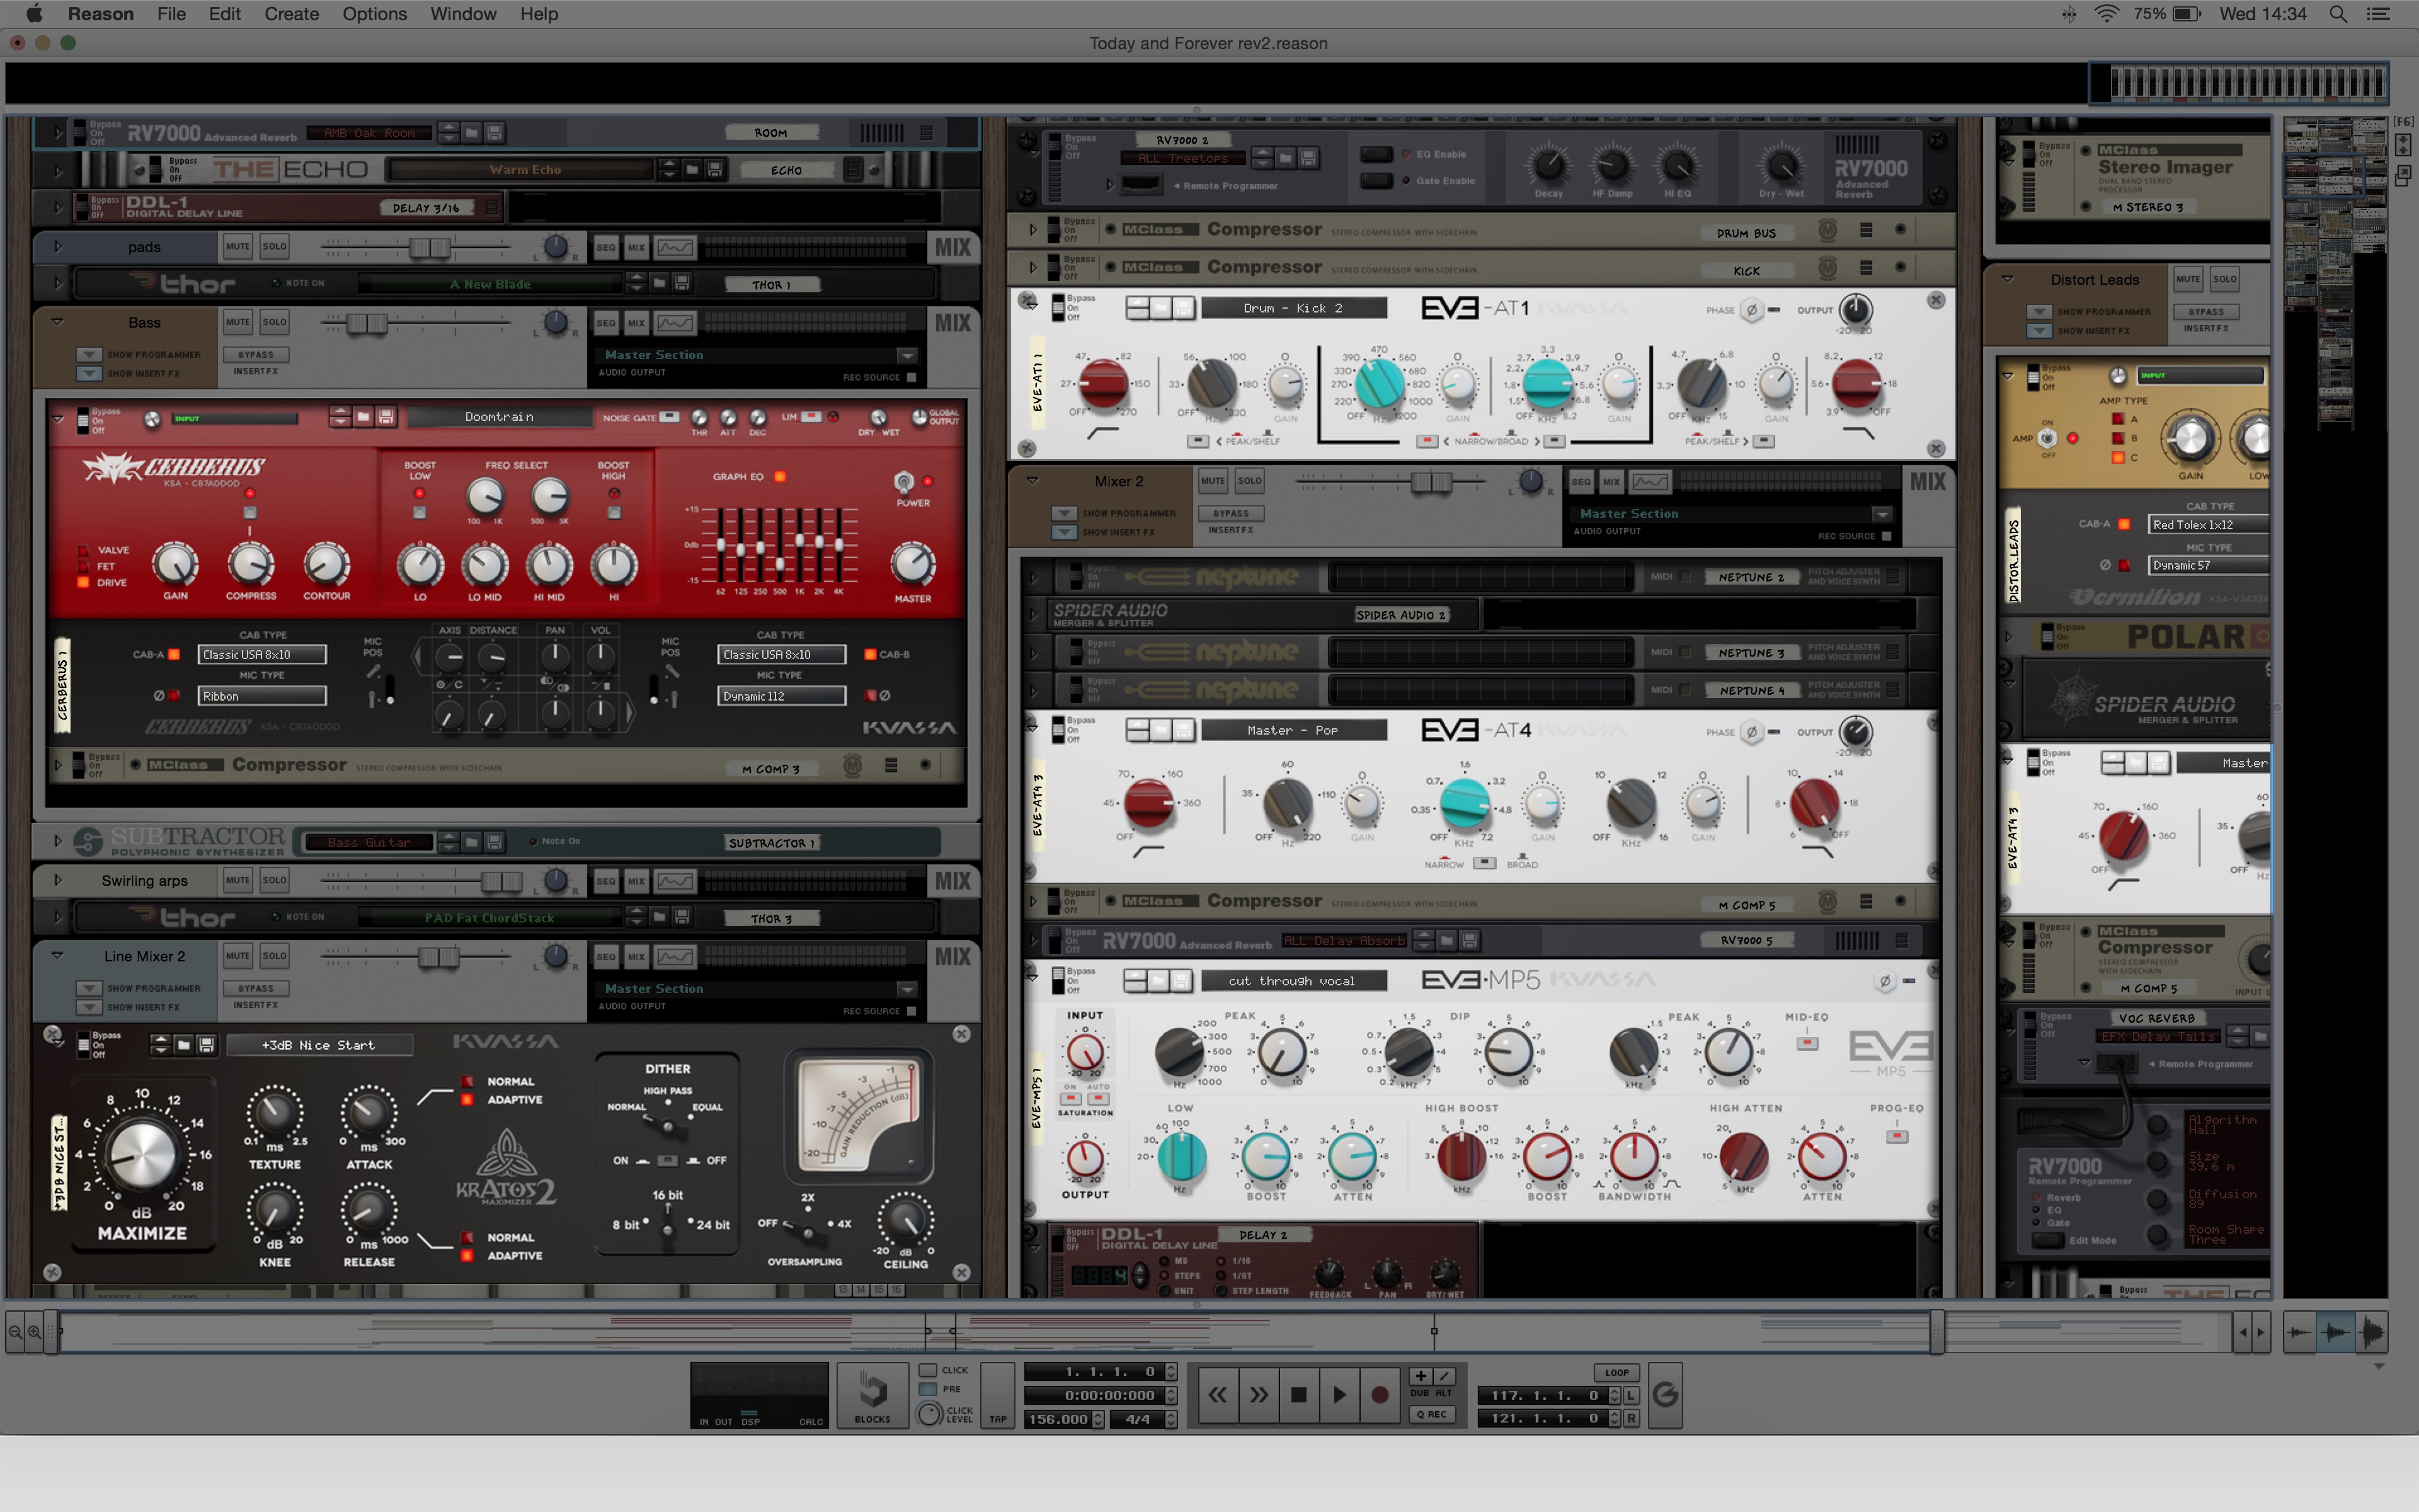This screenshot has width=2419, height=1512.
Task: Open the Notification Center list icon
Action: click(x=2379, y=14)
